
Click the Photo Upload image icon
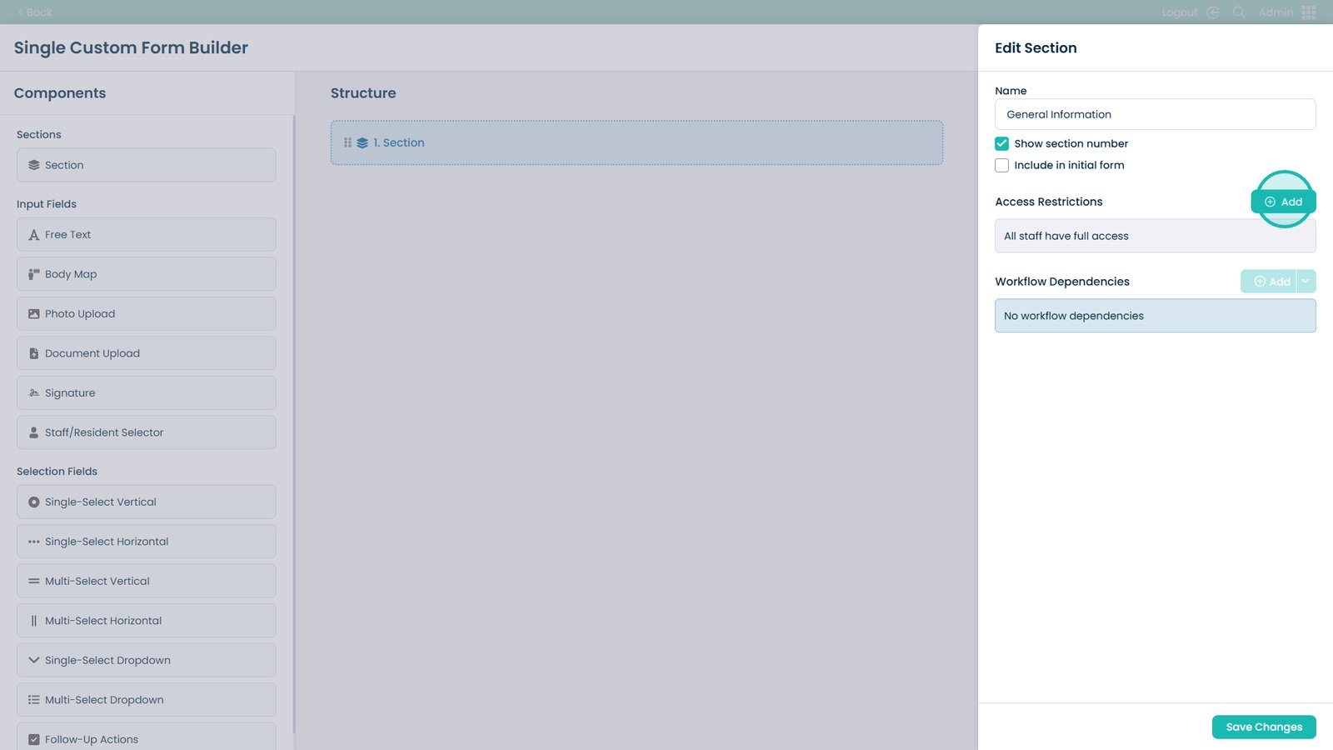[x=34, y=314]
